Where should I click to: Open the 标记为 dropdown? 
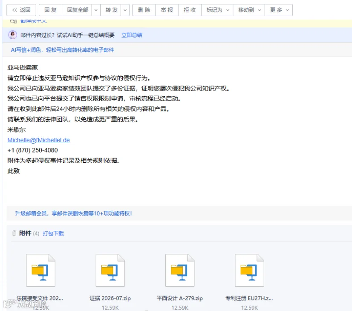(x=217, y=10)
